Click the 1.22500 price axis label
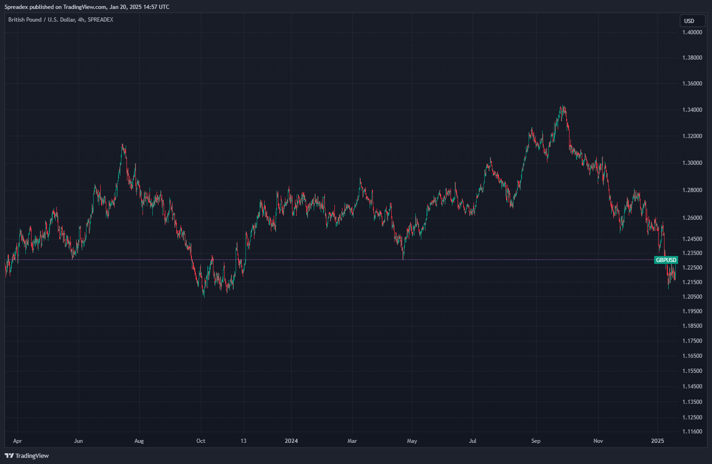This screenshot has height=464, width=712. point(692,268)
